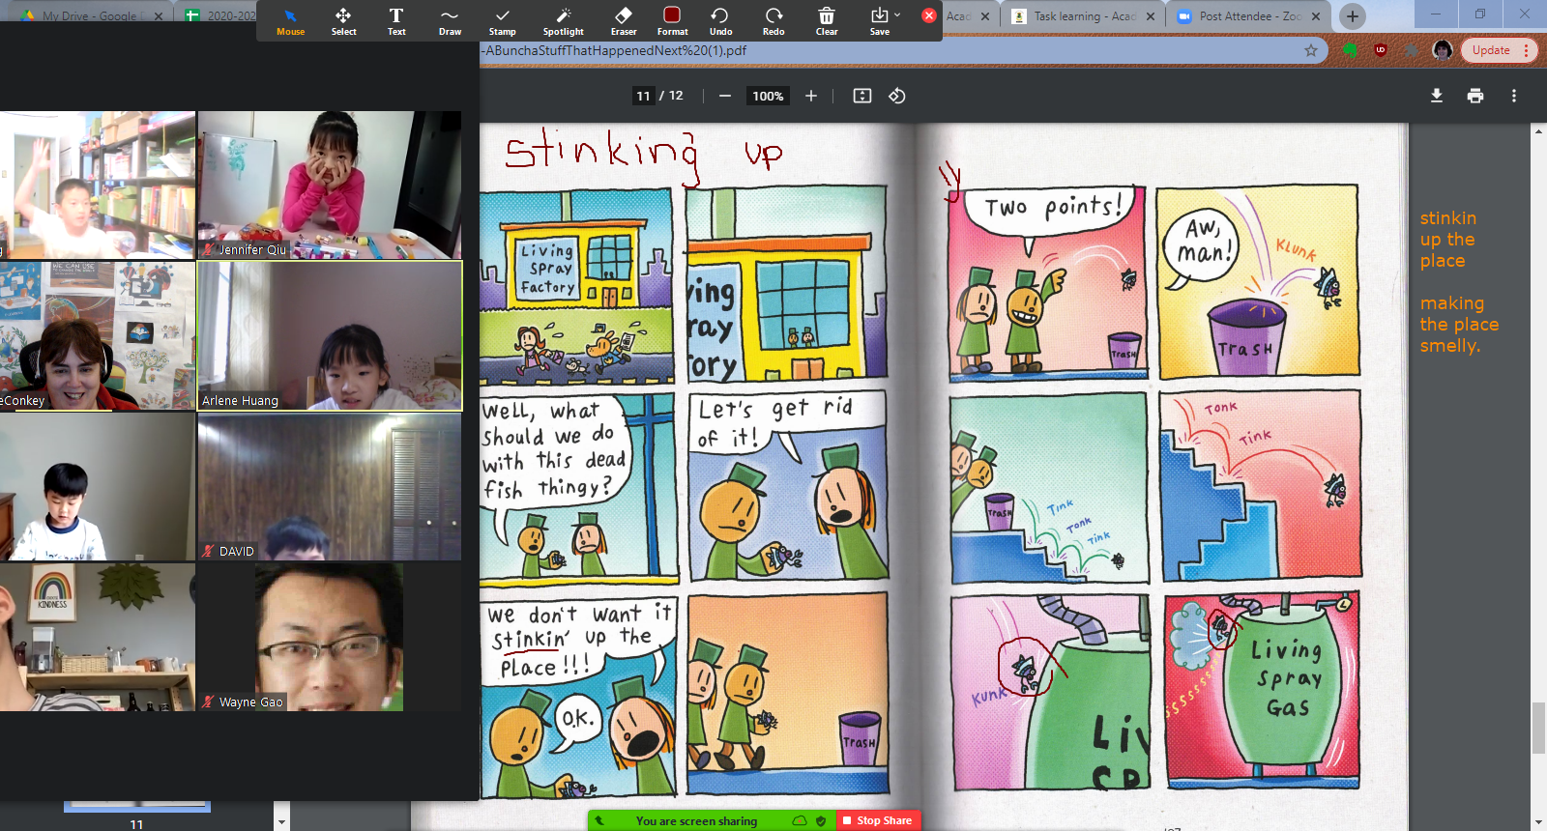
Task: Rotate the PDF counterclockwise
Action: pos(897,96)
